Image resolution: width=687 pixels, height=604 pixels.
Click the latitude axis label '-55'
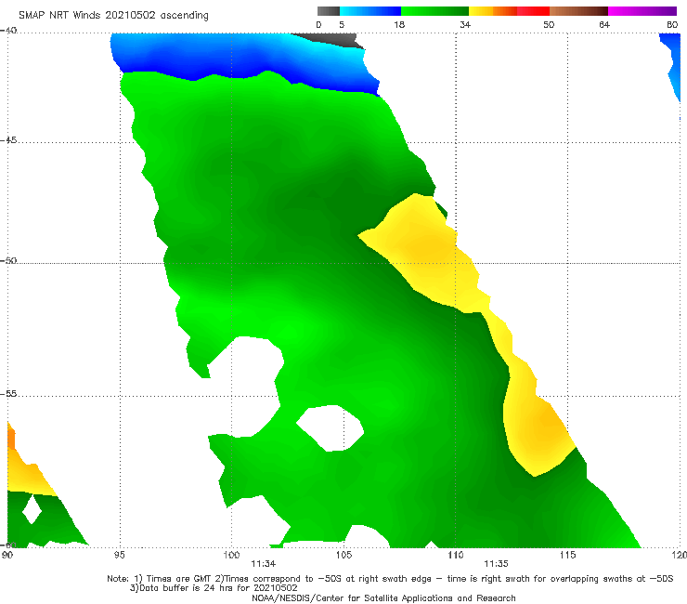click(8, 394)
